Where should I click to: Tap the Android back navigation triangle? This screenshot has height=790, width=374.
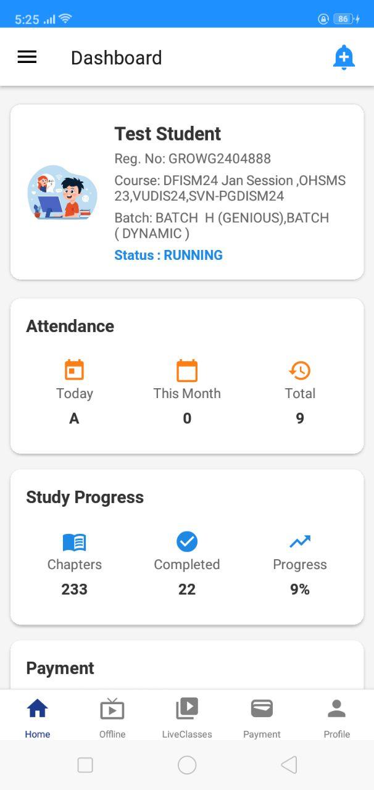point(289,765)
